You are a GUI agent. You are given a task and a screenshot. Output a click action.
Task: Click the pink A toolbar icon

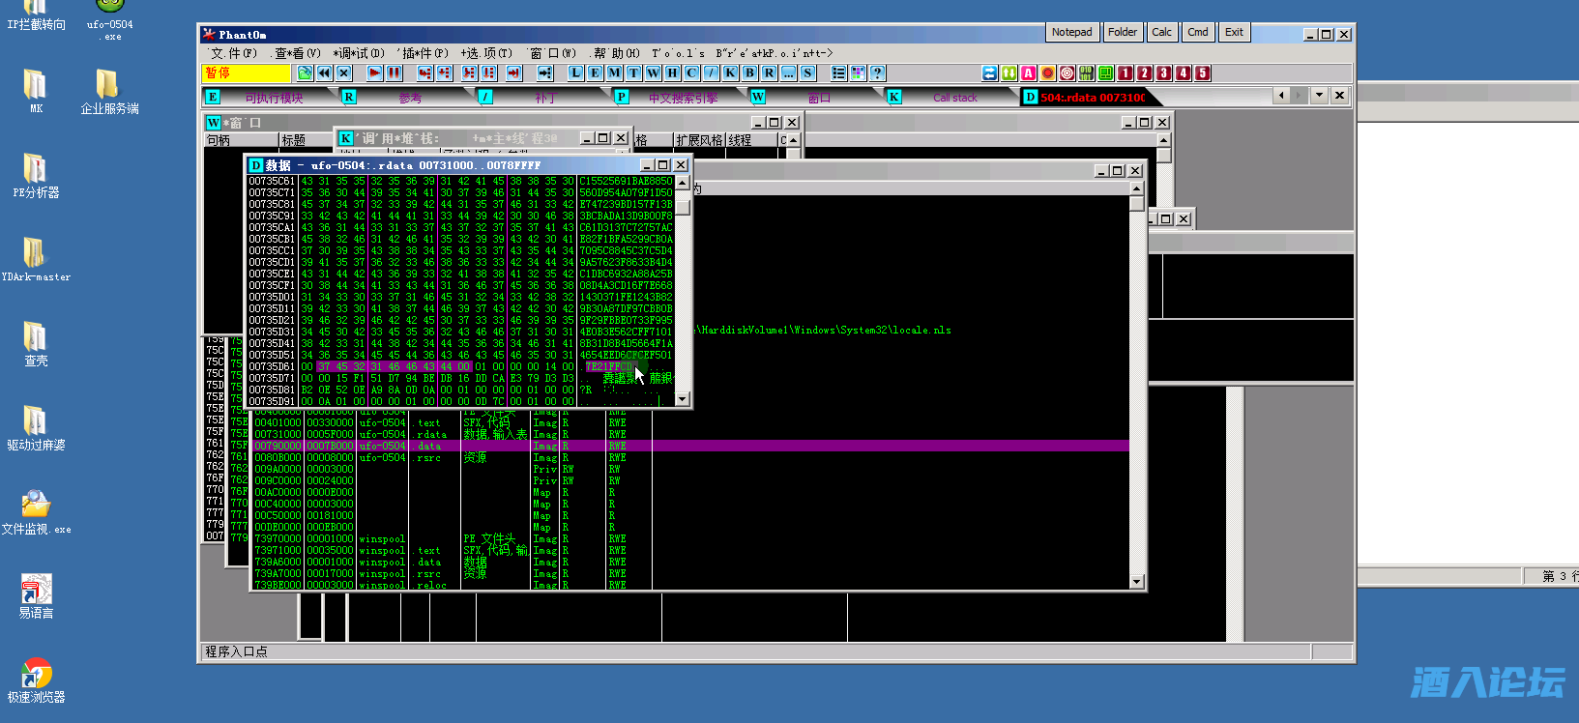(1028, 73)
